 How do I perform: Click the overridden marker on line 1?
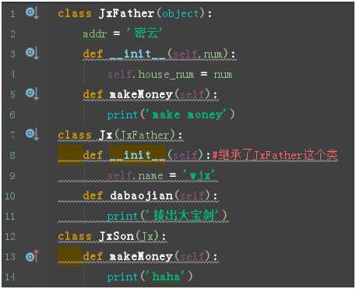32,12
